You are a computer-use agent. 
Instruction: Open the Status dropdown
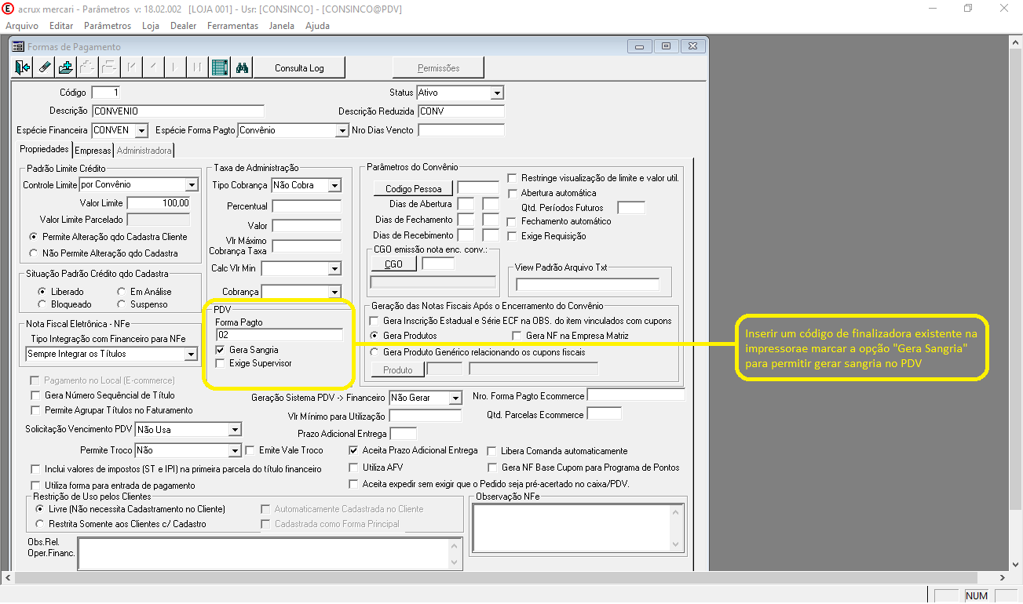click(496, 93)
